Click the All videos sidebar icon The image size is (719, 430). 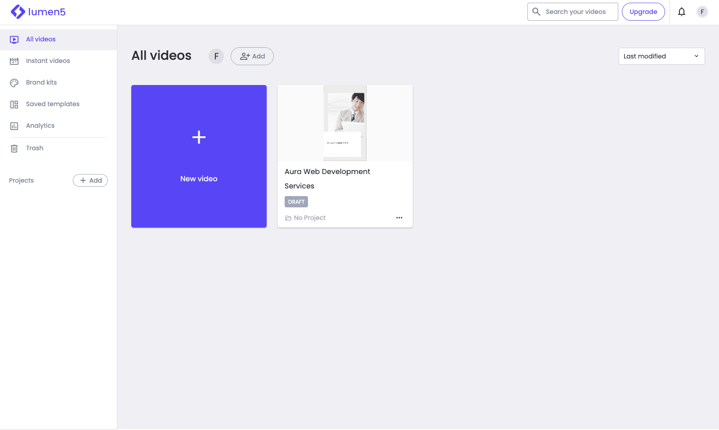14,40
